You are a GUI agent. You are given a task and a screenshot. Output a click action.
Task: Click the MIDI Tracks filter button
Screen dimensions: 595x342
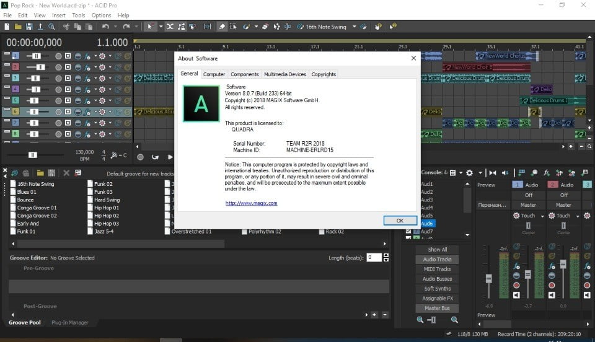[437, 269]
